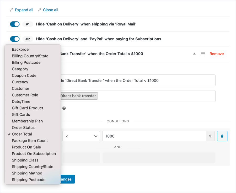236x193 pixels.
Task: Choose Shipping Method in dropdown list
Action: pos(27,173)
